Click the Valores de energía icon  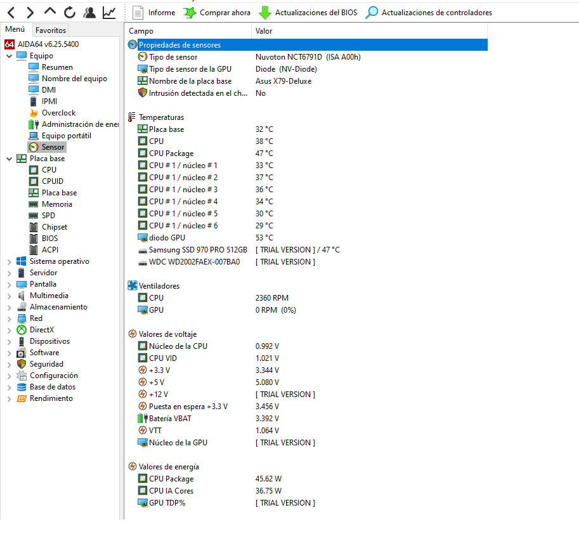(x=132, y=467)
